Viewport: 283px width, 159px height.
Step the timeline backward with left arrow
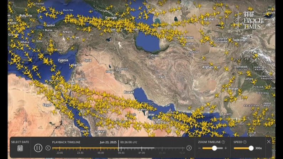pos(48,148)
